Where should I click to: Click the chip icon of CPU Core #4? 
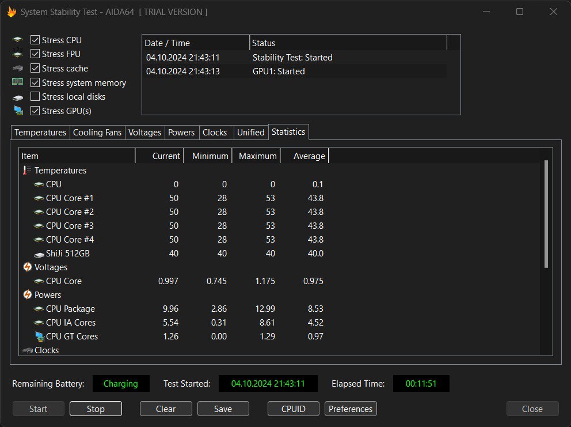pos(39,240)
